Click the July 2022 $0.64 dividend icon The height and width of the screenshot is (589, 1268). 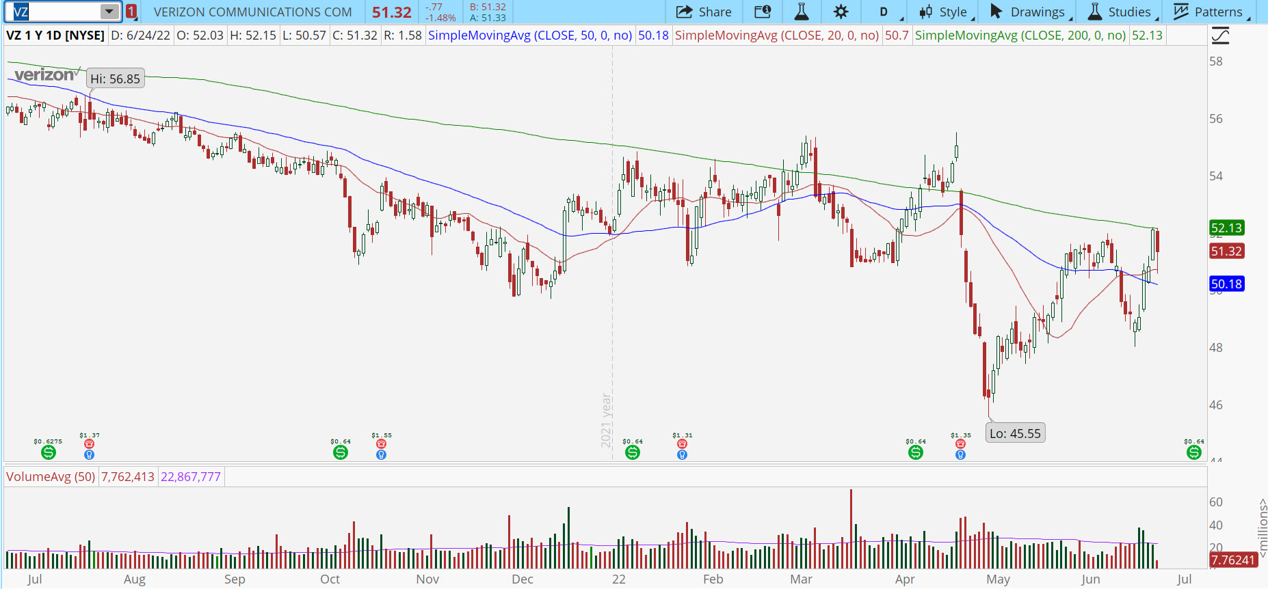(x=1194, y=452)
